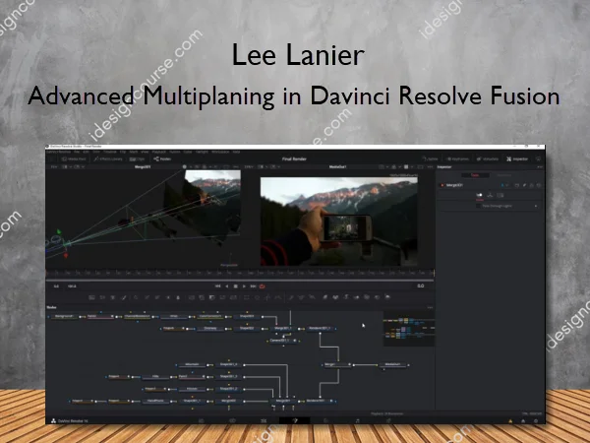Add a Text+ tool from the toolbar

pos(112,297)
